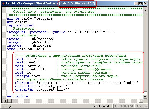Click the Compaq Visual Fortran app icon in title bar
Screen dimensions: 149x109
[x=4, y=3]
